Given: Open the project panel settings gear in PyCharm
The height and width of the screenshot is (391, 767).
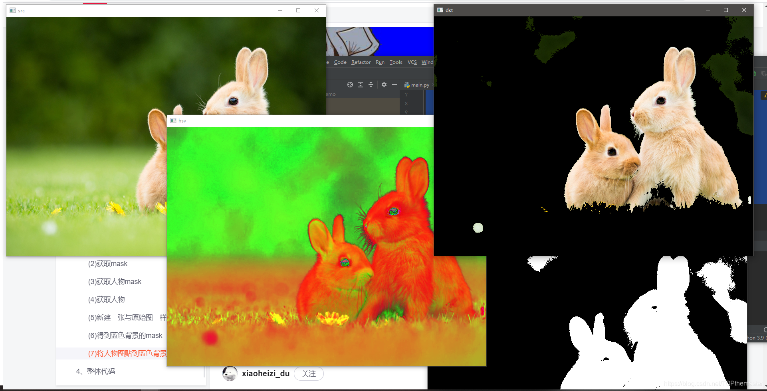Looking at the screenshot, I should click(x=384, y=85).
